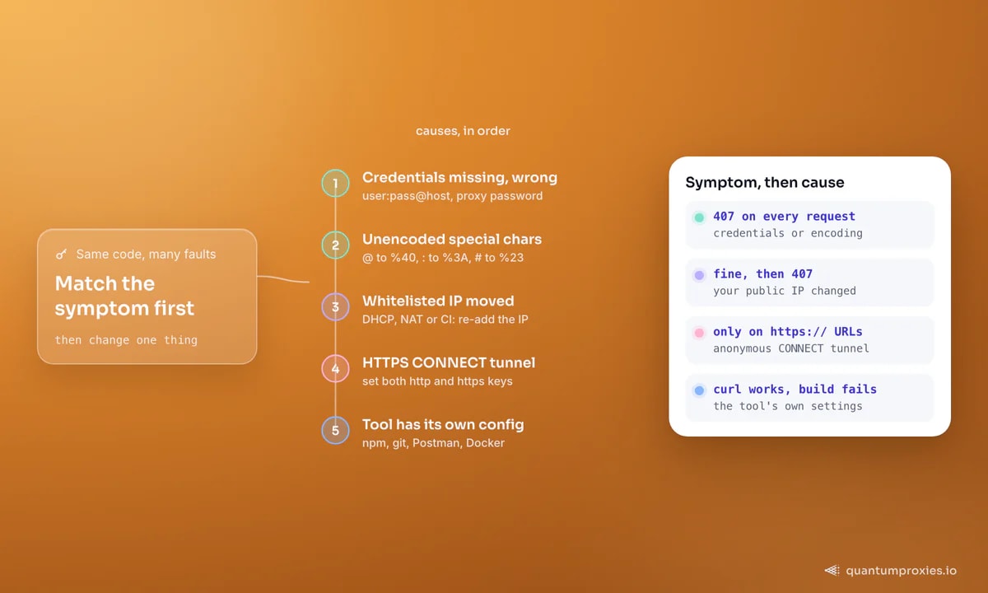The height and width of the screenshot is (593, 988).
Task: Select the step 2 circle for Unencoded special chars
Action: (x=335, y=245)
